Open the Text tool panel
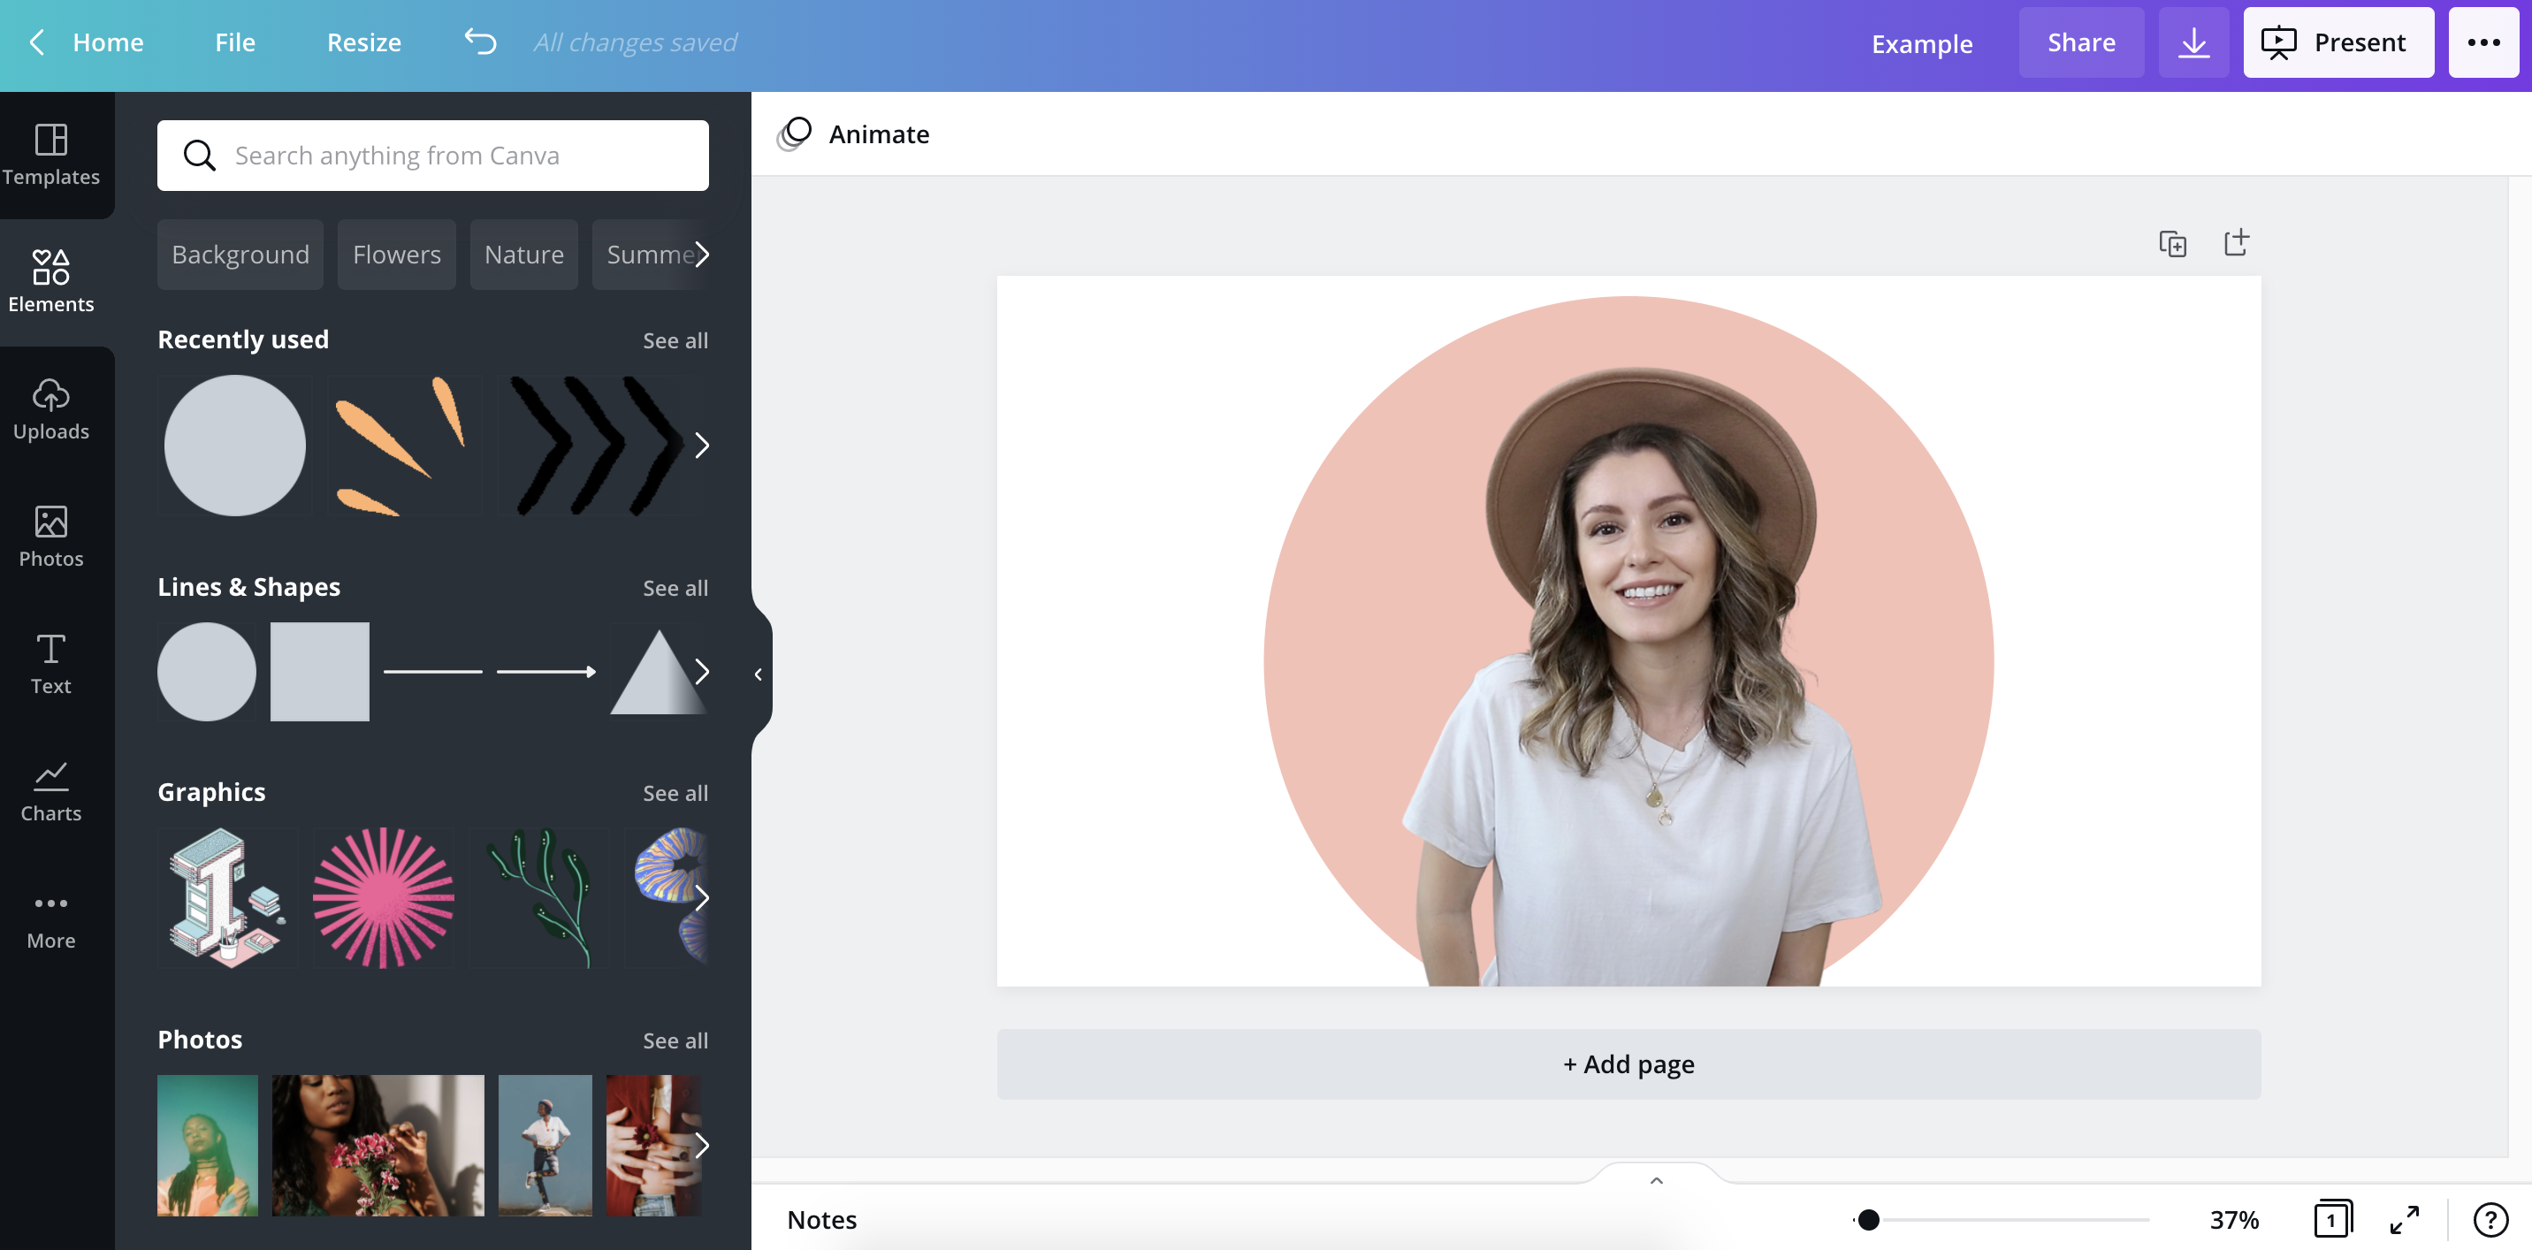The height and width of the screenshot is (1250, 2532). 50,662
